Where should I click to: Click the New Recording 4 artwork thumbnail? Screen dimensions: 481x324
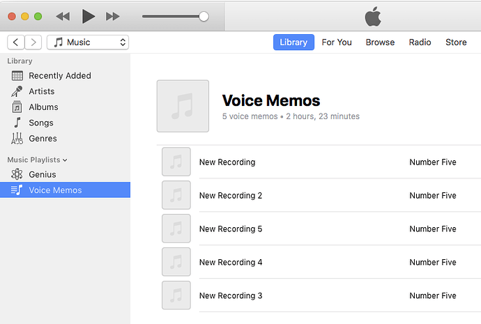[x=176, y=262]
